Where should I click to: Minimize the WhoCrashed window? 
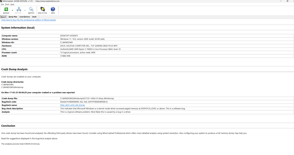[x=281, y=1]
